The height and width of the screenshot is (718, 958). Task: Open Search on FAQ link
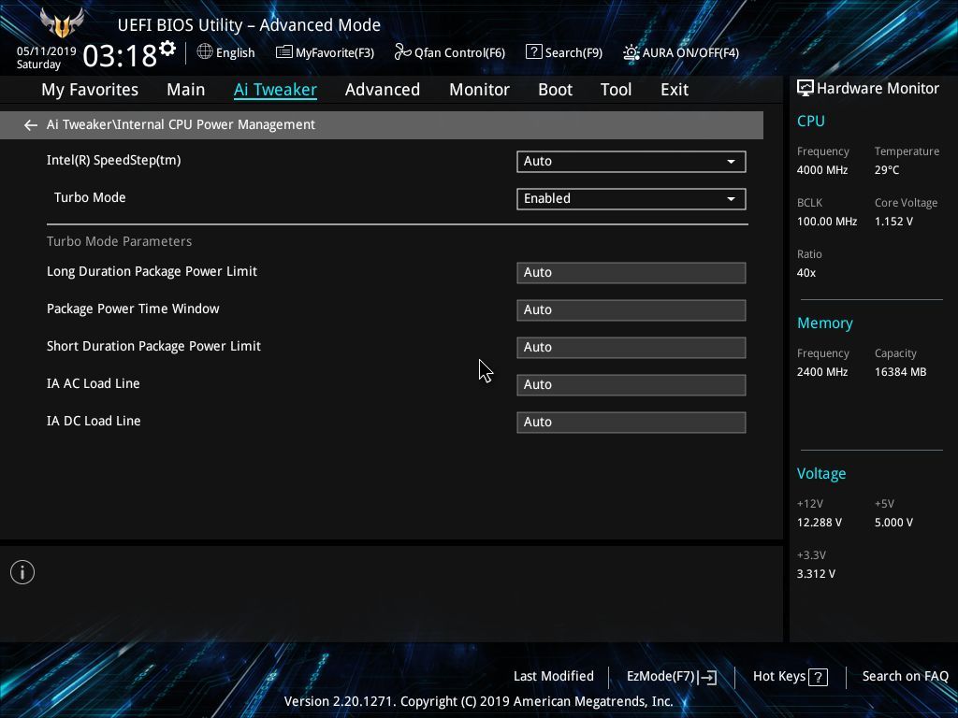(905, 676)
